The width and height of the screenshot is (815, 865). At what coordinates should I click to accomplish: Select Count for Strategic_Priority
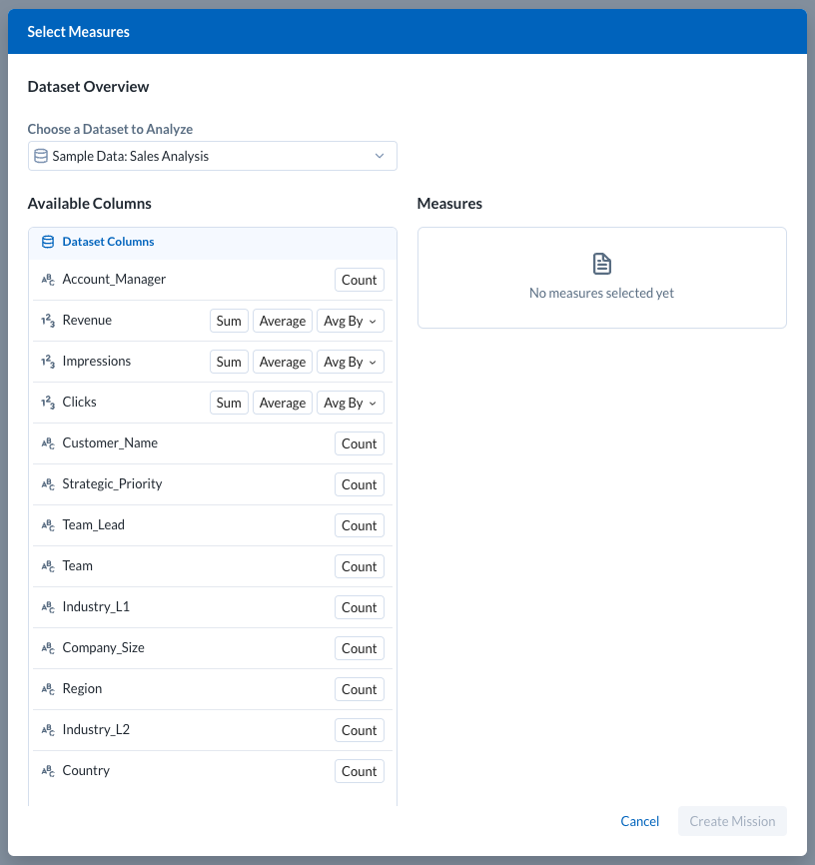click(359, 484)
